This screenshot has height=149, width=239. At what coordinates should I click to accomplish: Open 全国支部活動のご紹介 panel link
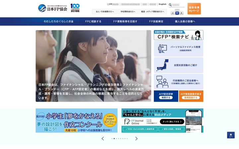[179, 65]
